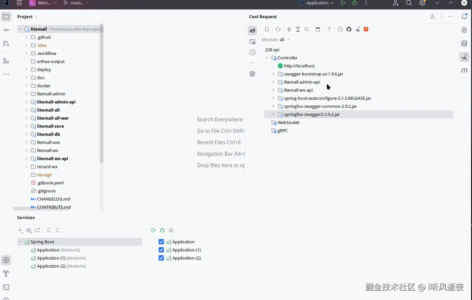Expand litemall-admin-api in Cool Request tree
Screen dimensions: 472x300
point(273,82)
